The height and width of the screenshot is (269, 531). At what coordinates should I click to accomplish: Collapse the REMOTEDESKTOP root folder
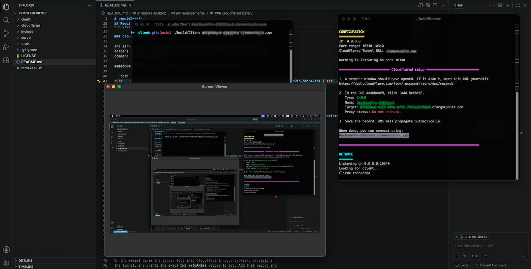(55, 13)
